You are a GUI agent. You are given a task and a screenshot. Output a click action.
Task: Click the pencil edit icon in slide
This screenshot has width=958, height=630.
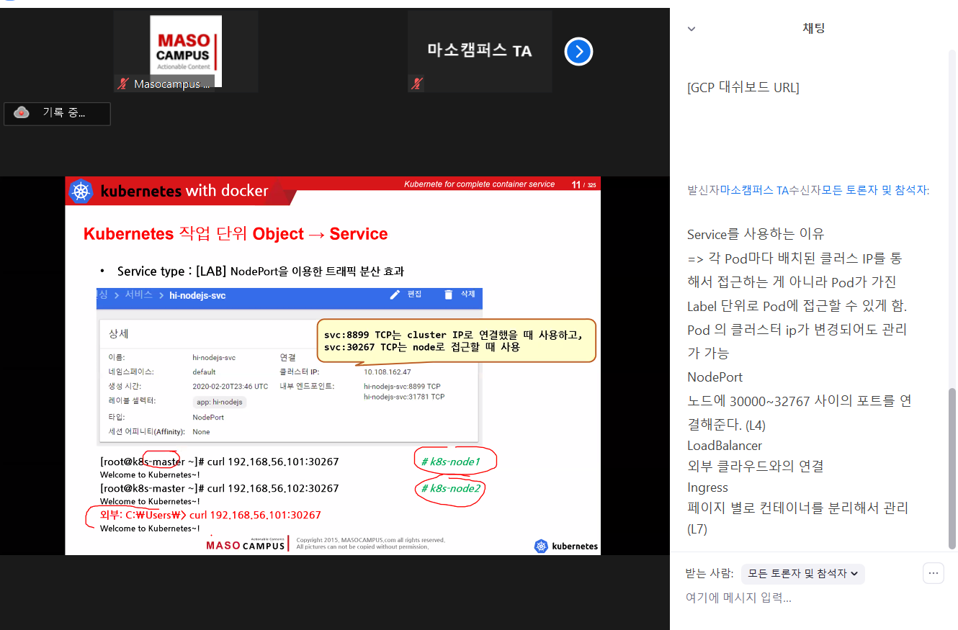[395, 294]
